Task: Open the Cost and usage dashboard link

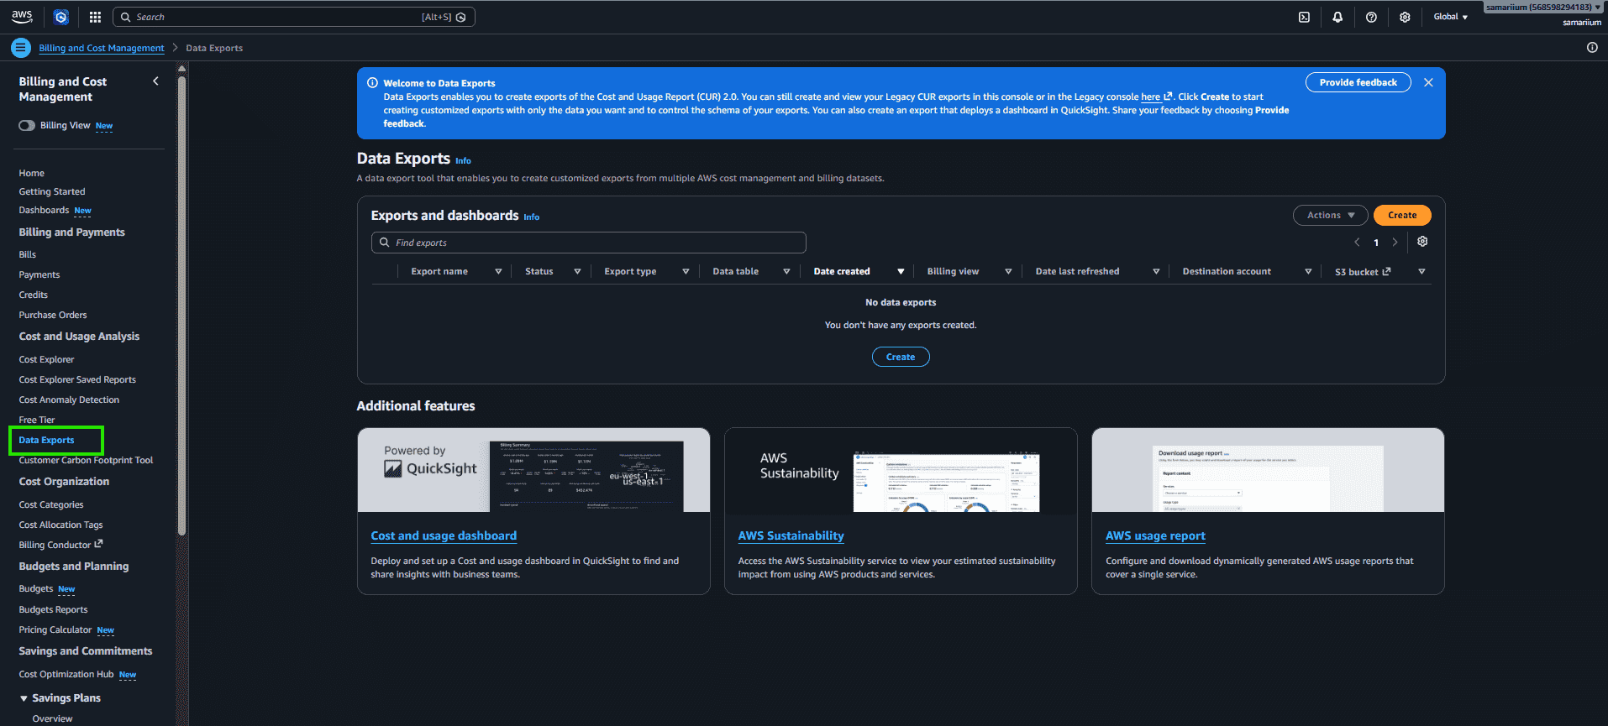Action: [444, 535]
